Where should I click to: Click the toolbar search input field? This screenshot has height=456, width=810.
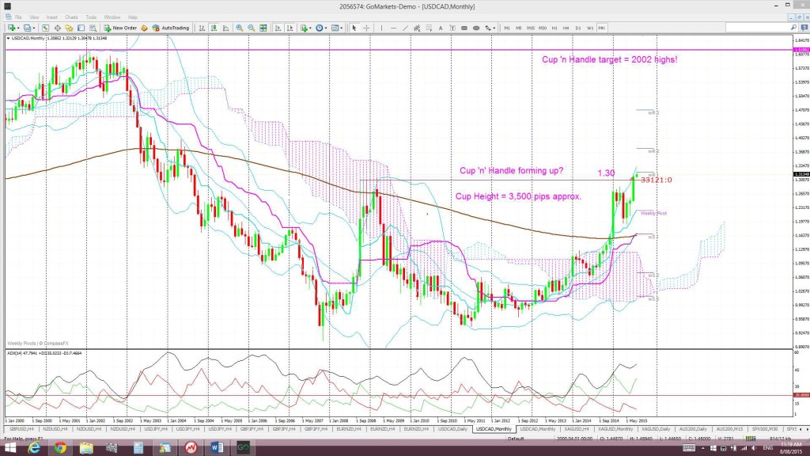[757, 28]
